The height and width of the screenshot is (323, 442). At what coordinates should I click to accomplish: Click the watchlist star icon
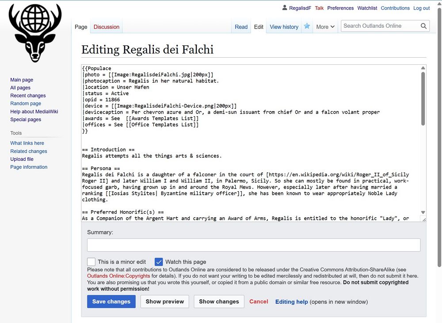[x=307, y=26]
